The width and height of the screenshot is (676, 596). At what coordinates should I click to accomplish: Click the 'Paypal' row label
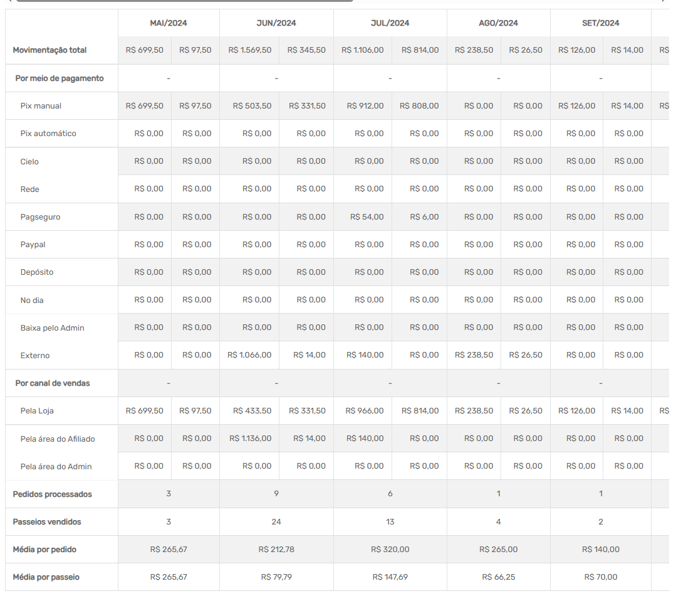pyautogui.click(x=33, y=244)
